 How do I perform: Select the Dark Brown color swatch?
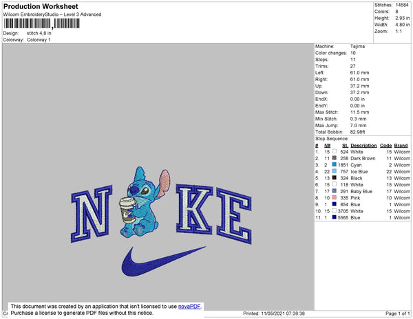click(x=335, y=158)
